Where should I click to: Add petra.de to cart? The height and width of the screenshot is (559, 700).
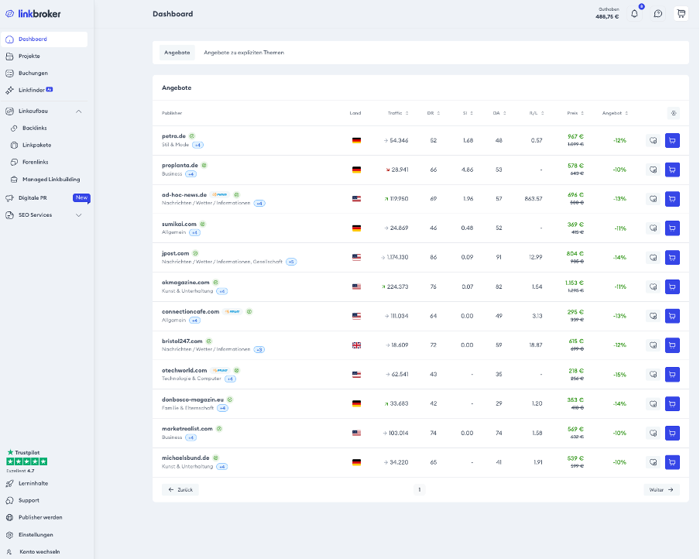pyautogui.click(x=672, y=141)
